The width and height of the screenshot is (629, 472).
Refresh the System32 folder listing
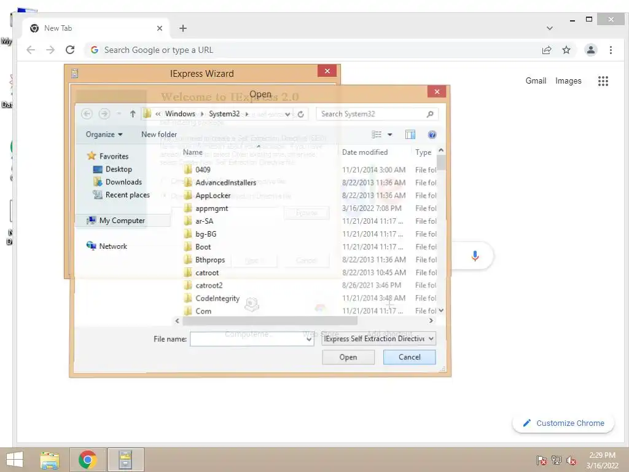click(300, 114)
